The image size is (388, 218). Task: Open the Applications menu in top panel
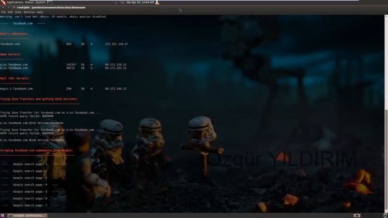pyautogui.click(x=15, y=2)
